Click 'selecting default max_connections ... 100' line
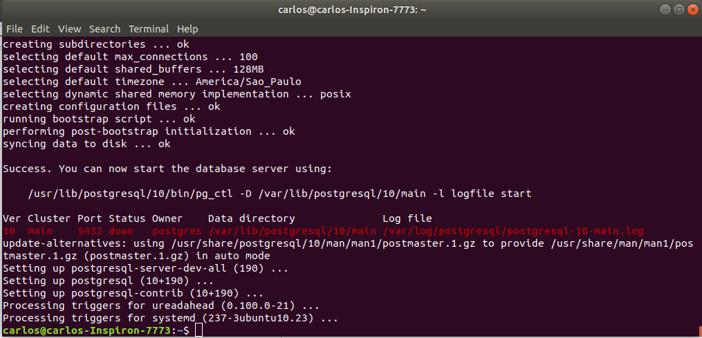The image size is (702, 338). coord(130,57)
